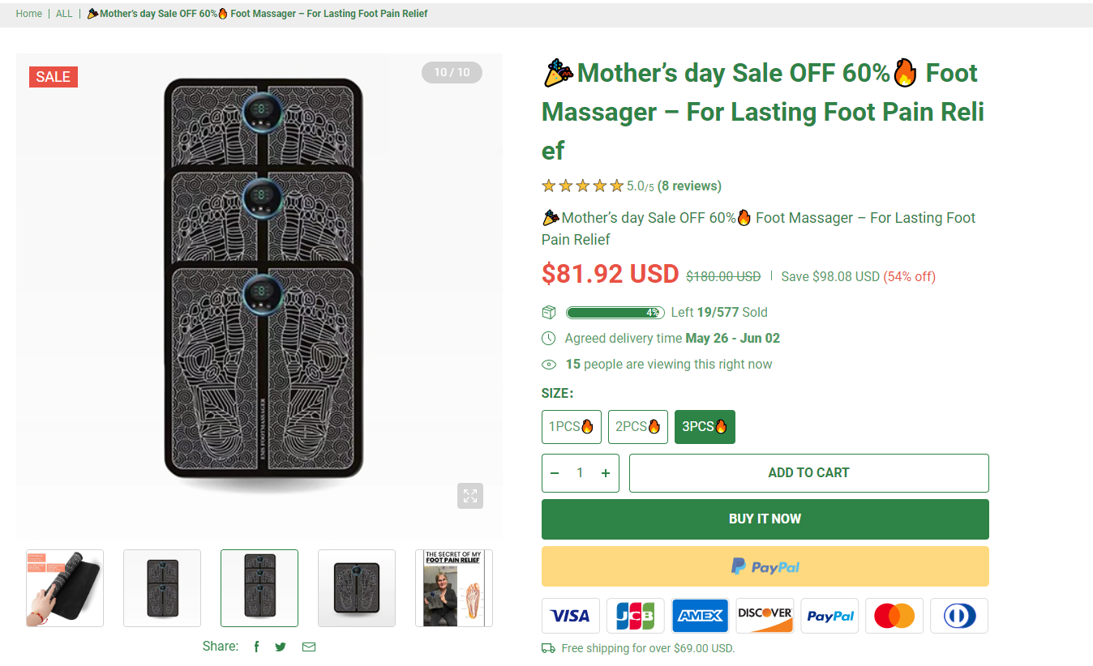Click the Discover payment icon
Image resolution: width=1093 pixels, height=666 pixels.
pyautogui.click(x=765, y=616)
